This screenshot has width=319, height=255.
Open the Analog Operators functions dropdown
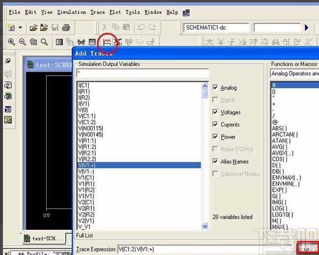(294, 74)
